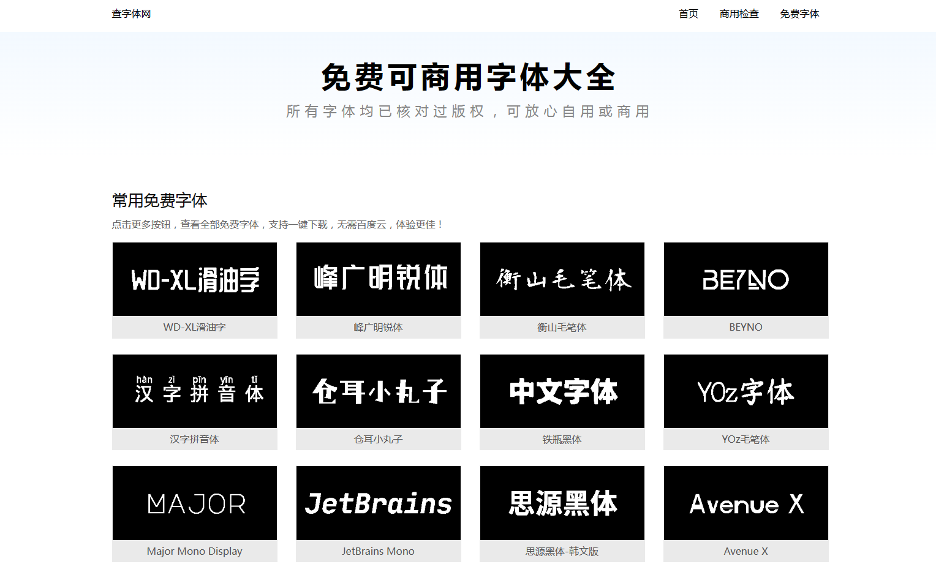Click the 常用免费字体 section heading

coord(160,201)
